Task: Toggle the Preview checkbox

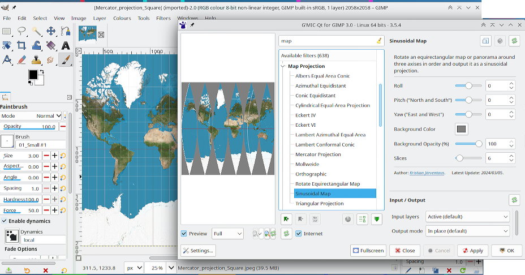Action: (x=184, y=234)
